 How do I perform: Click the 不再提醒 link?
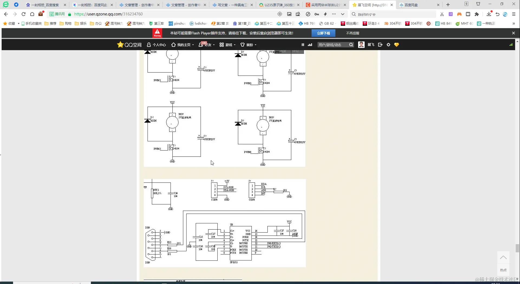[352, 33]
